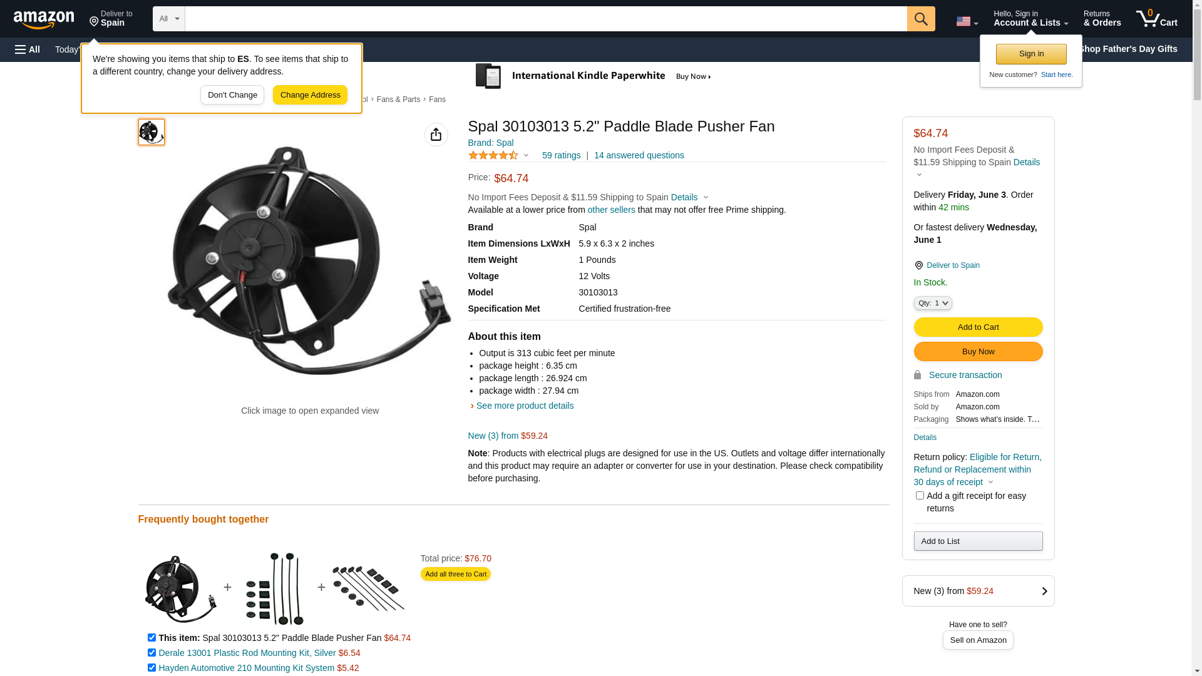Click the Amazon logo
Screen dimensions: 1202x676
pos(44,19)
